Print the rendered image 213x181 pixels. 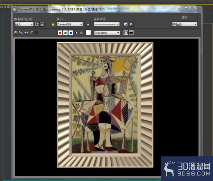tap(32, 33)
